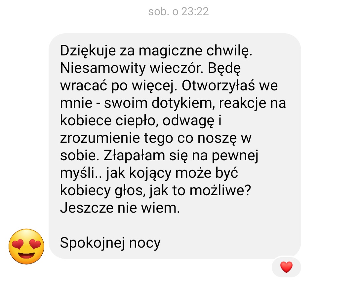Select the question 'jak to możliwe?'

pos(200,191)
